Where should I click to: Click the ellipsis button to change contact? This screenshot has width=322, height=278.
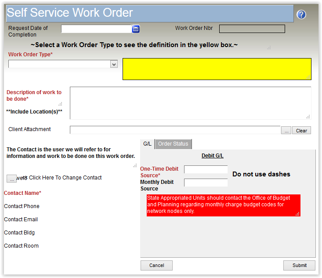11,178
